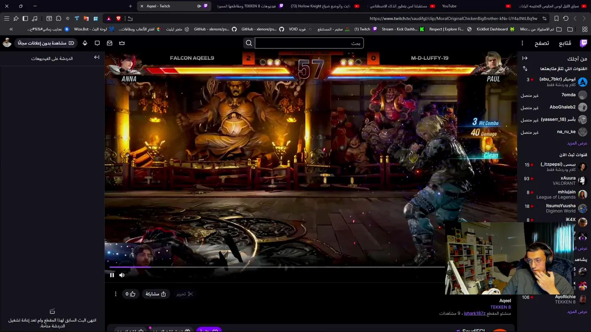Pause the Twitch clip playback
This screenshot has height=332, width=591.
pyautogui.click(x=112, y=275)
